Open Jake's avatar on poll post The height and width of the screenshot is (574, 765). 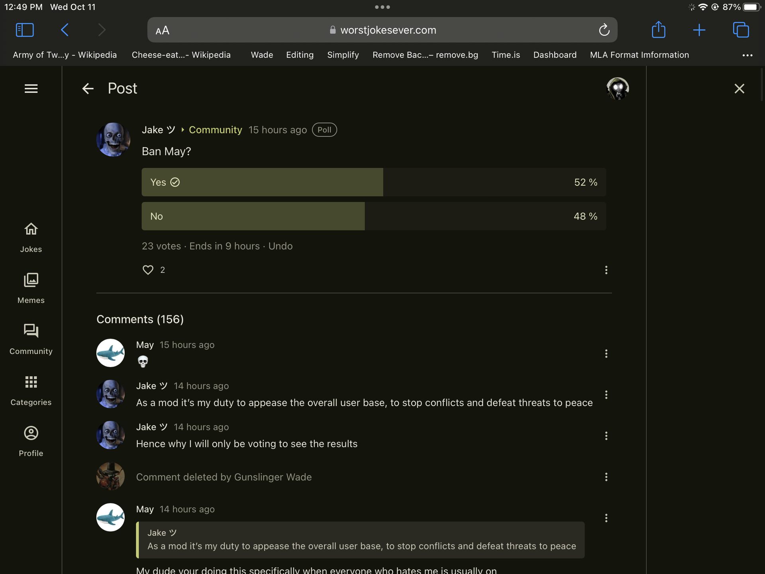[113, 140]
